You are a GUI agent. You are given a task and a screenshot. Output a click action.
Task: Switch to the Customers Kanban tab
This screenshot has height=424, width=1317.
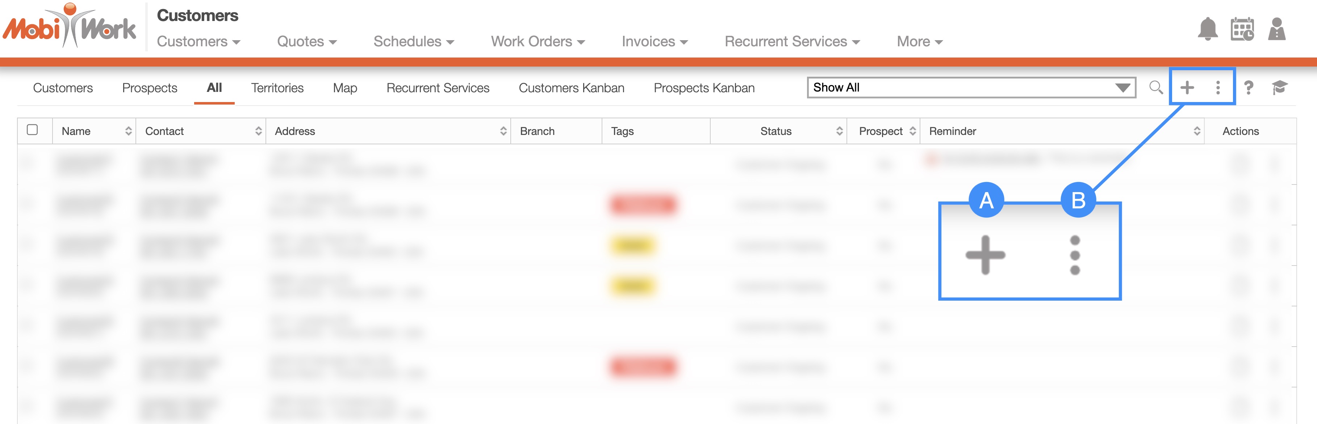point(571,88)
